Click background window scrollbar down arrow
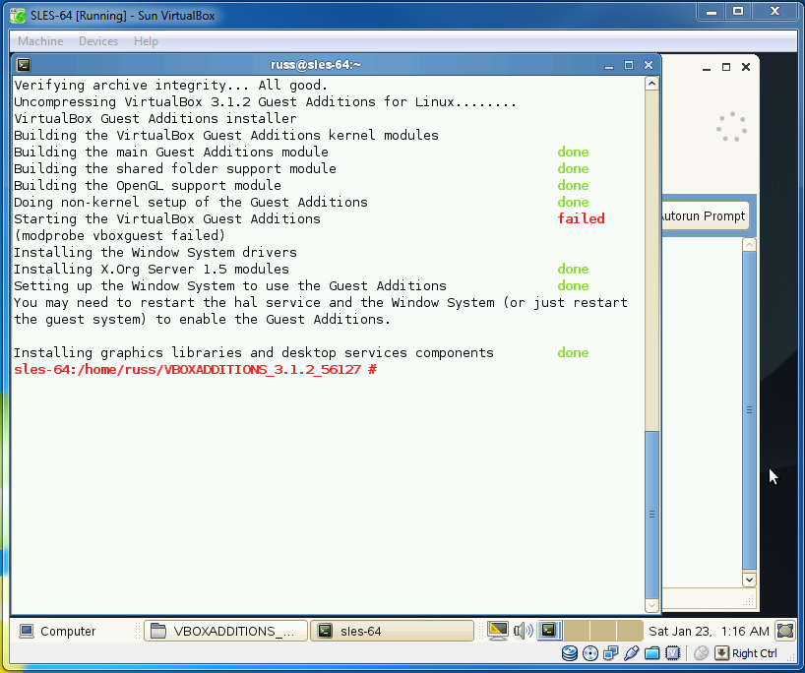 tap(749, 580)
